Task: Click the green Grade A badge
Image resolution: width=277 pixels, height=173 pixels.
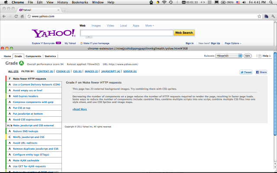Action: (x=21, y=63)
